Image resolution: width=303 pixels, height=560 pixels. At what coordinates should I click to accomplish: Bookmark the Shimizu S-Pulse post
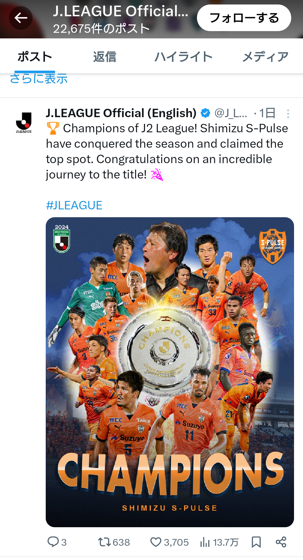(256, 542)
